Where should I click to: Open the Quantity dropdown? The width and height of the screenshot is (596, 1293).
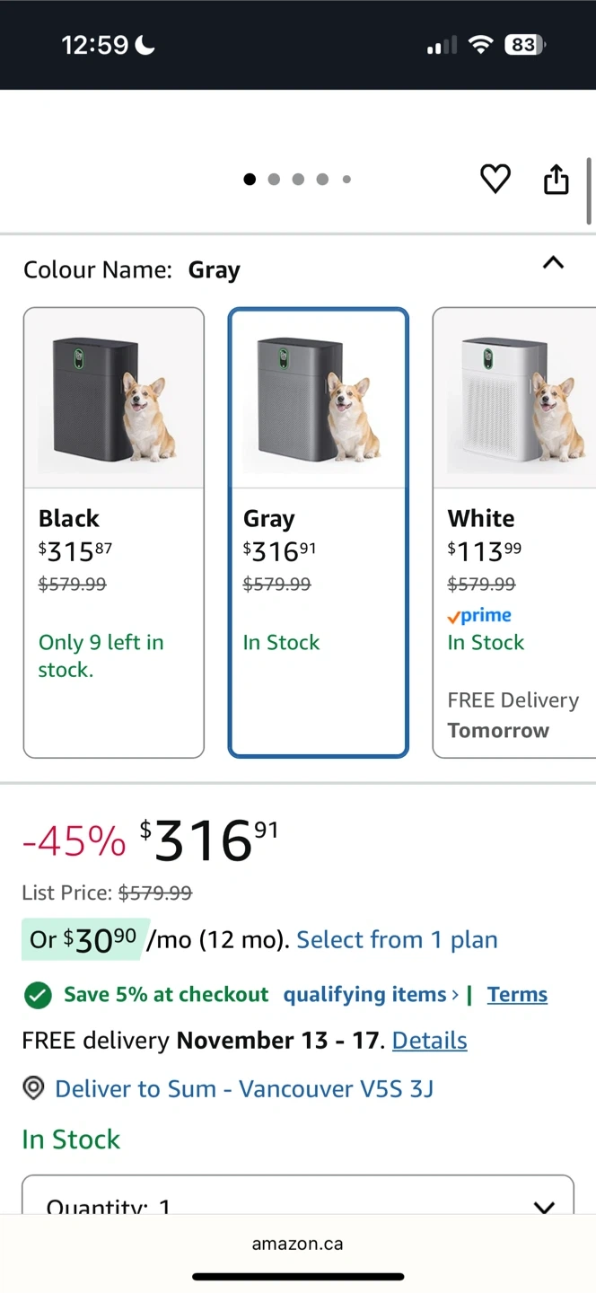[297, 1199]
